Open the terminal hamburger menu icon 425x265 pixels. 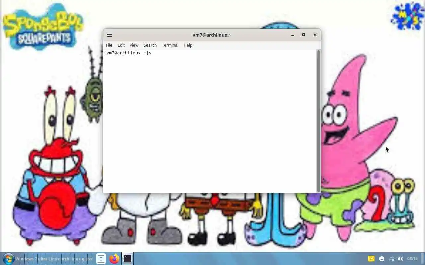tap(109, 35)
